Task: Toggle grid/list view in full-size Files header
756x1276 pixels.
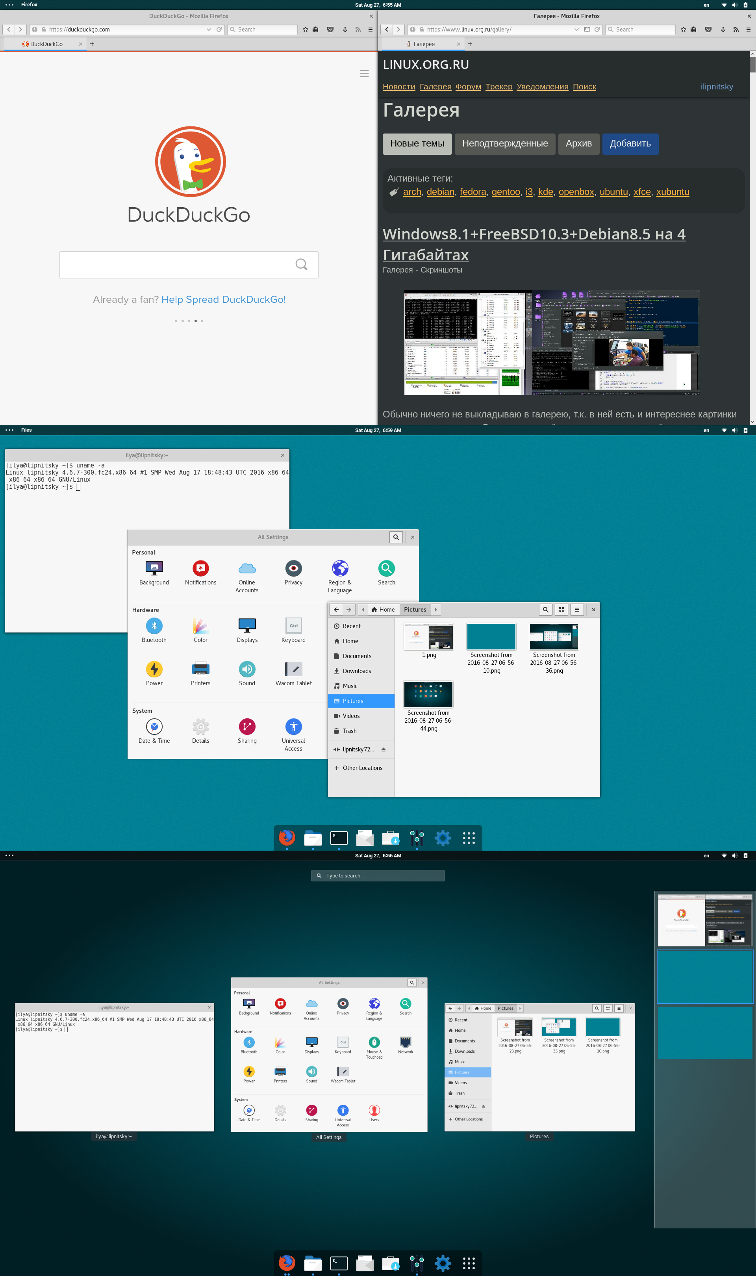Action: 561,609
